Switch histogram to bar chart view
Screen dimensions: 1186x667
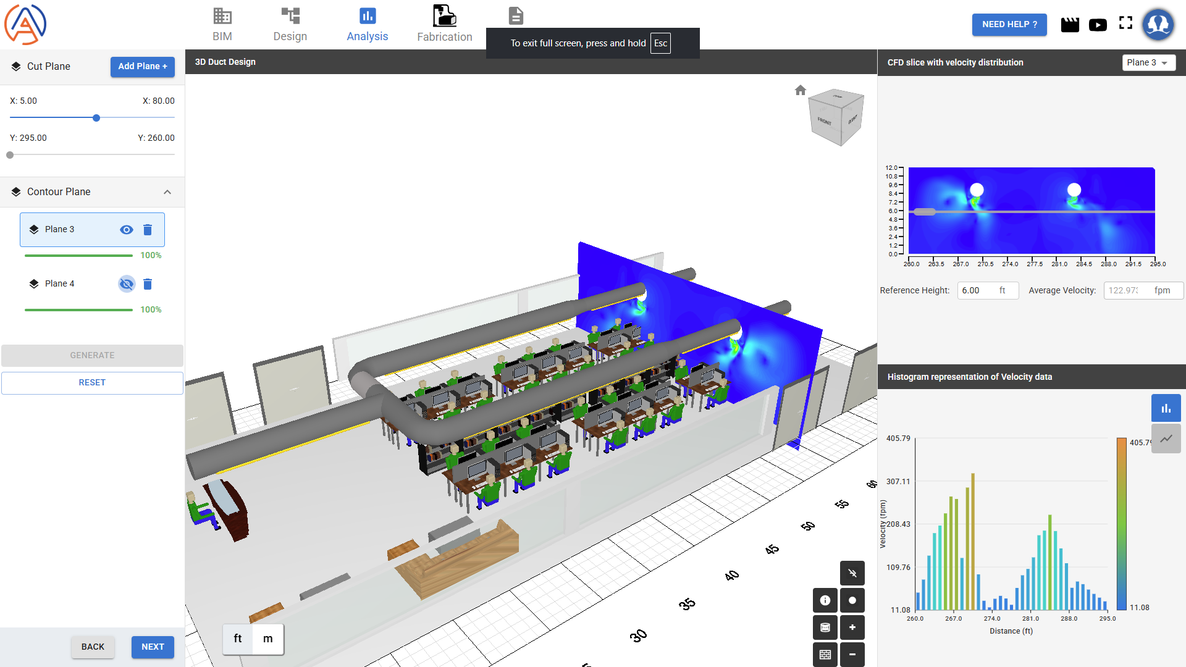(x=1166, y=408)
